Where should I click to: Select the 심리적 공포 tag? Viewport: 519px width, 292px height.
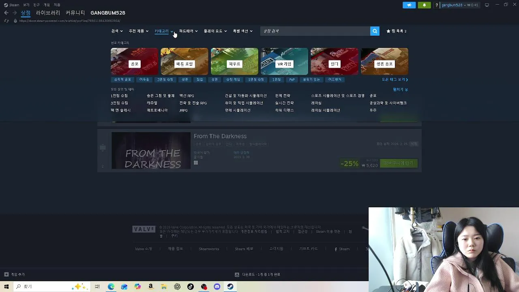point(122,79)
